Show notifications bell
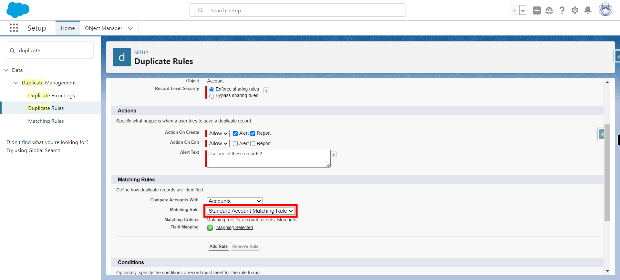The height and width of the screenshot is (280, 620). coord(588,10)
